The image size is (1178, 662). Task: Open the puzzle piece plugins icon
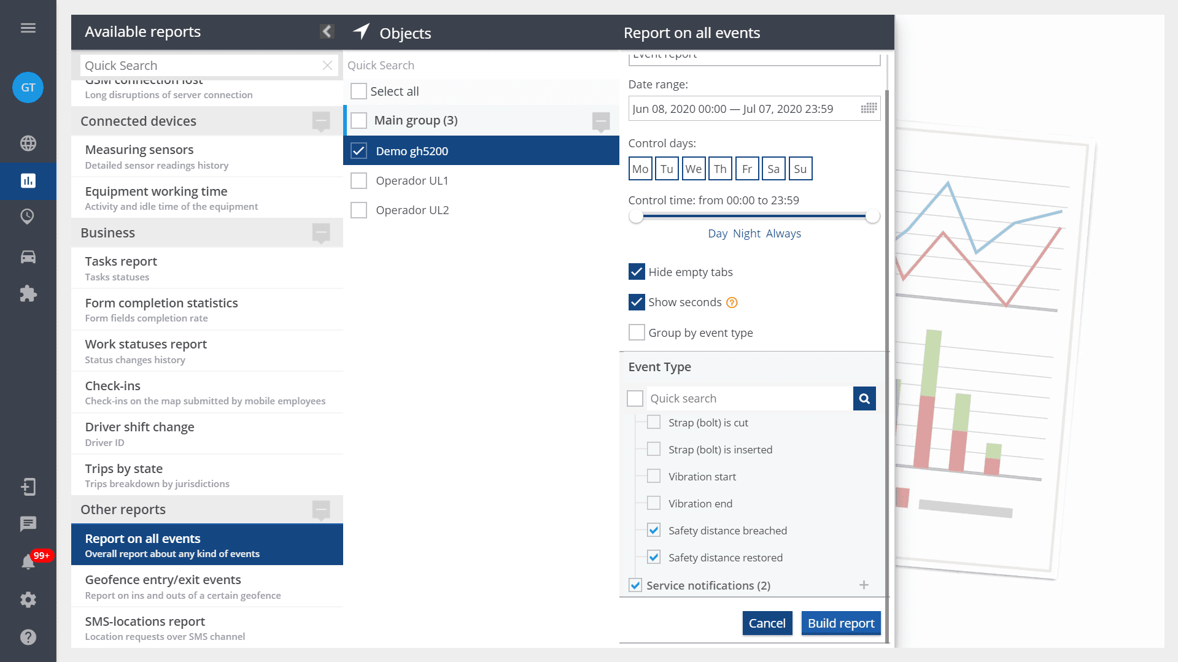(x=28, y=294)
